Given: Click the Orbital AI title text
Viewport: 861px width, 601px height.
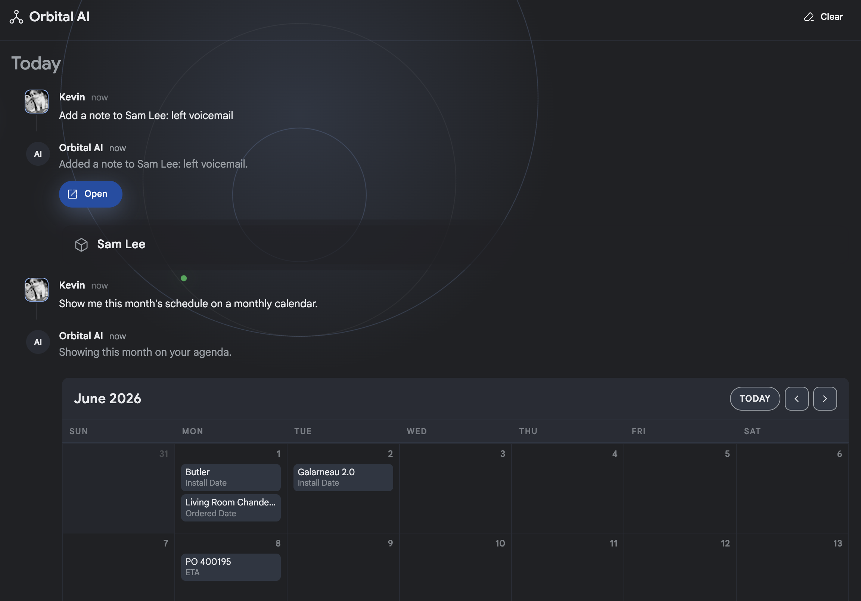Looking at the screenshot, I should point(59,17).
